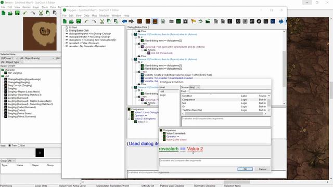This screenshot has height=187, width=333.
Task: Select the Comparison condition row
Action: tap(224, 99)
